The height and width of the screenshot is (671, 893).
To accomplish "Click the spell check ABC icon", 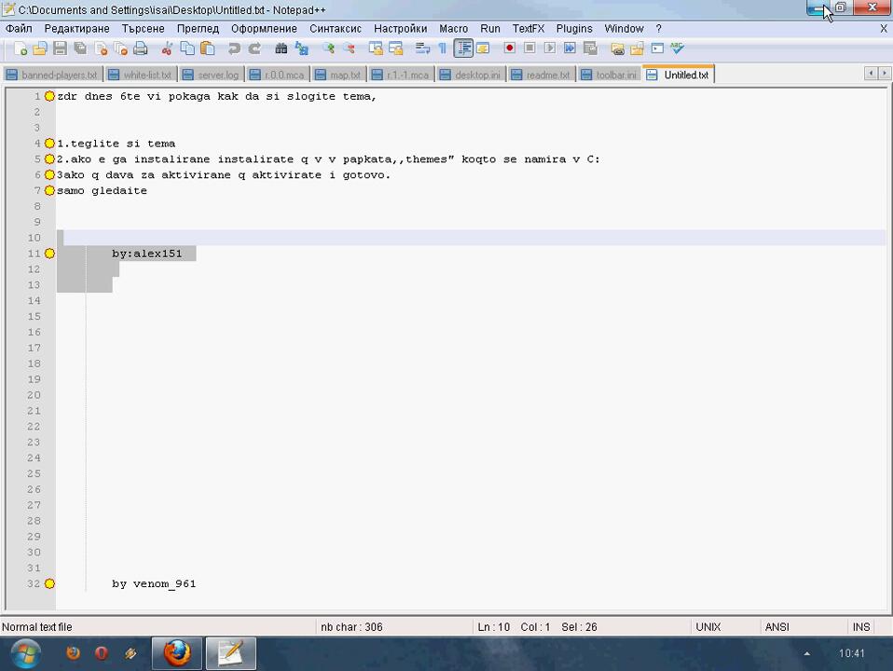I will (x=678, y=48).
